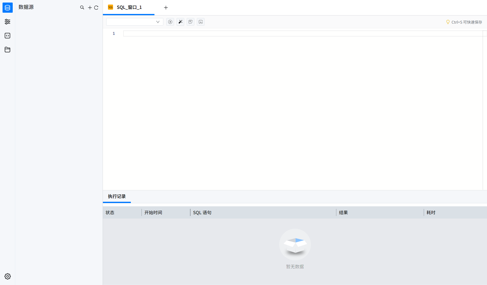Select the 执行记录 tab
Viewport: 487px width, 285px height.
[117, 196]
